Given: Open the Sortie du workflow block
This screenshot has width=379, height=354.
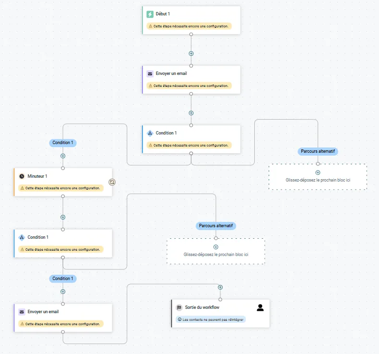Looking at the screenshot, I should pyautogui.click(x=220, y=313).
